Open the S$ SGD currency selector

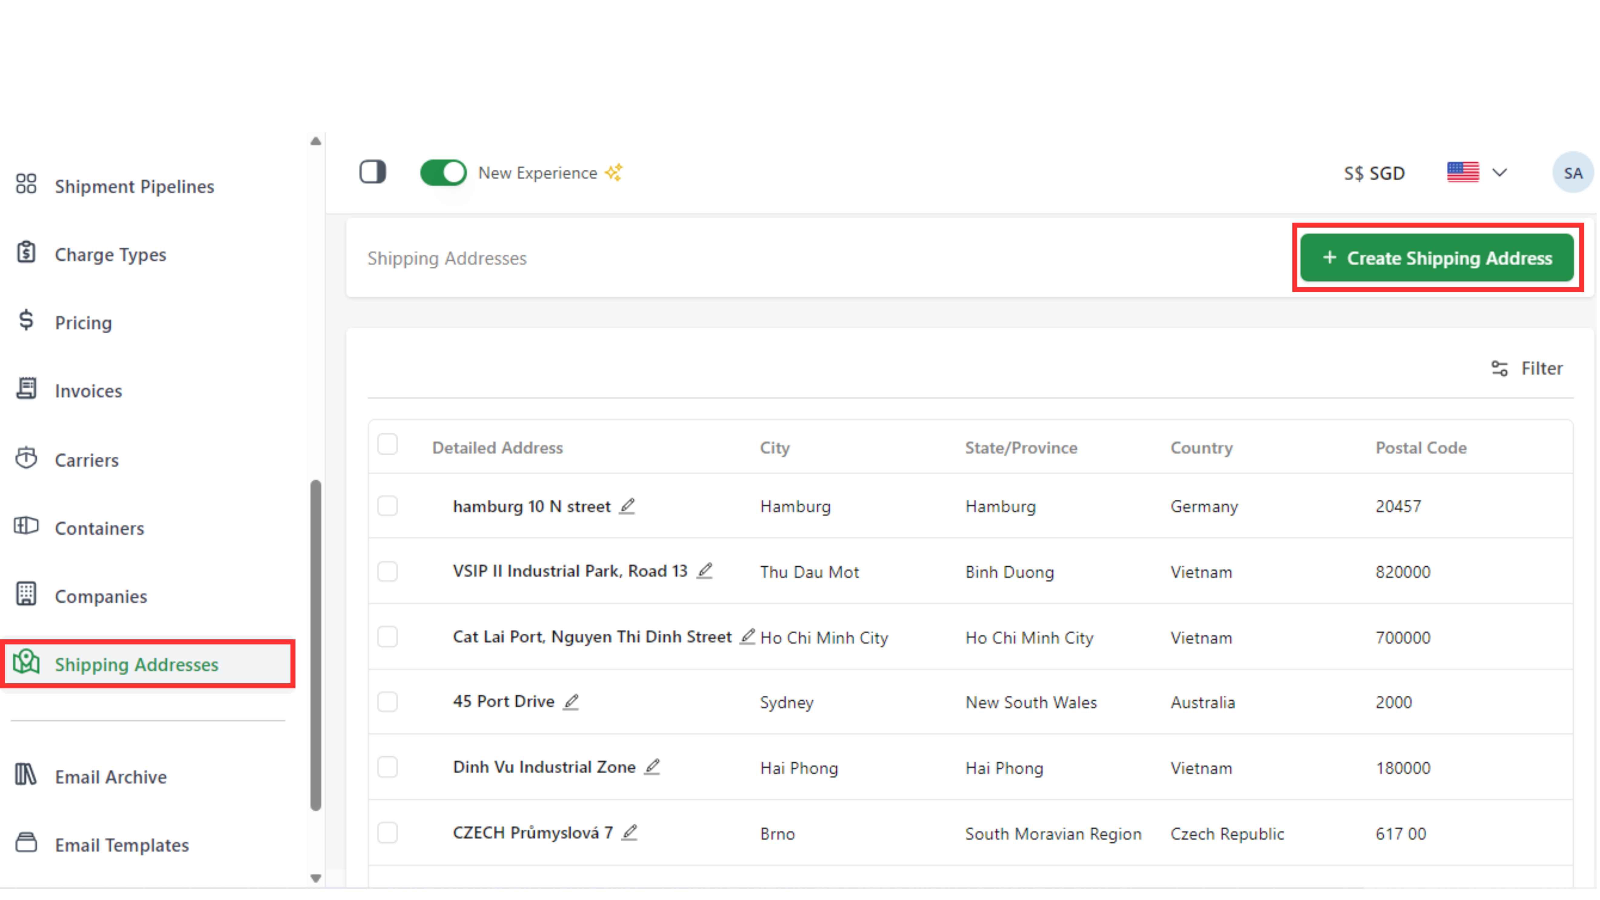[x=1374, y=173]
